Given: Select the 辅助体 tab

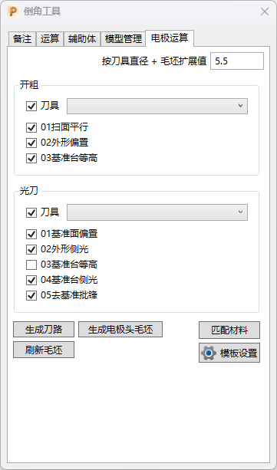Looking at the screenshot, I should 82,39.
